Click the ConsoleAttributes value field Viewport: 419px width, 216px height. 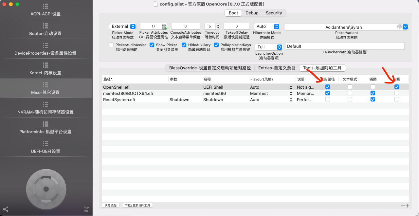point(186,27)
